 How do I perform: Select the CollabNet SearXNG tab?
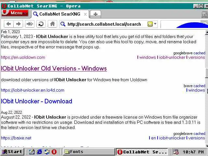60,14
